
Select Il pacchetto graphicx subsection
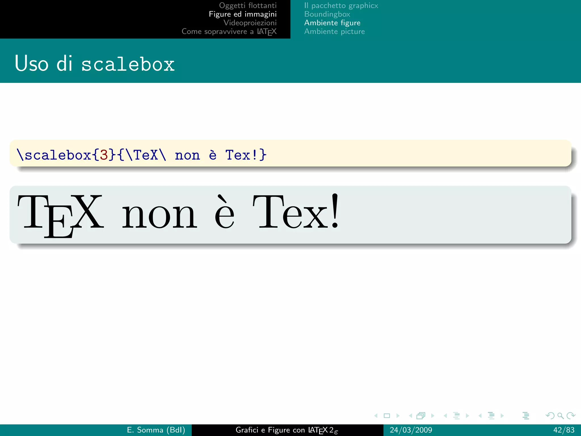(341, 5)
